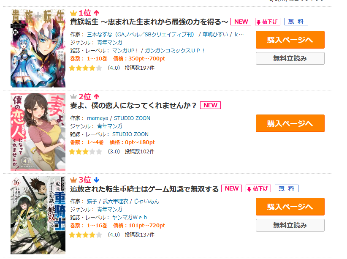Viewport: 347px width, 259px height.
Task: Click the star rating of 妻よ entry
Action: click(x=85, y=152)
